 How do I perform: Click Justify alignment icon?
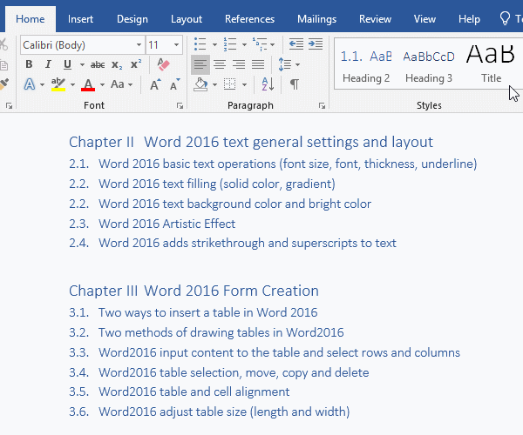tap(258, 64)
